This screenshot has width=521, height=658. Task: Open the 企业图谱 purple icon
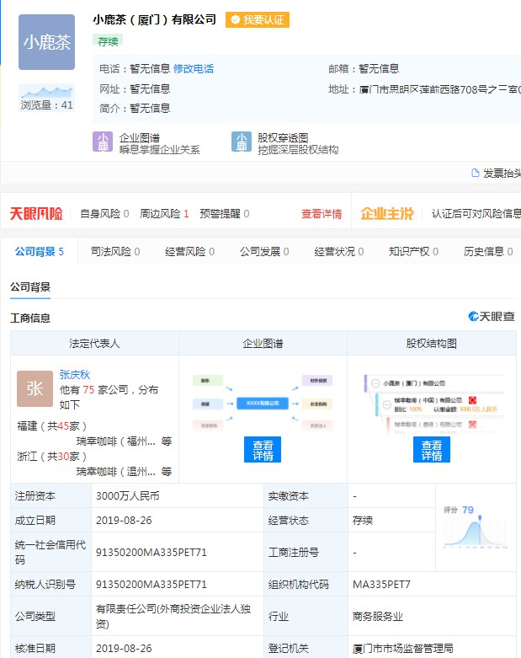click(x=103, y=142)
